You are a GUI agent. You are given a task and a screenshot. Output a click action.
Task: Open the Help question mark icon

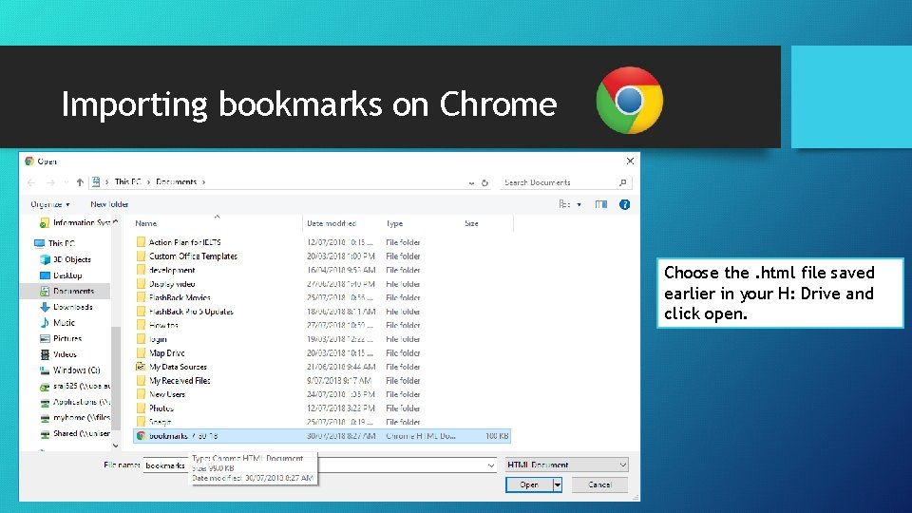pos(625,205)
